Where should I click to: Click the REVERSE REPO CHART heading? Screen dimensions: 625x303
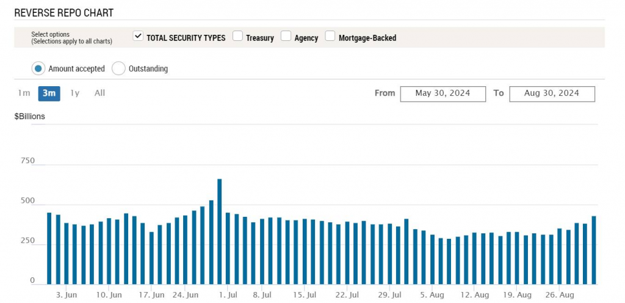pyautogui.click(x=63, y=12)
